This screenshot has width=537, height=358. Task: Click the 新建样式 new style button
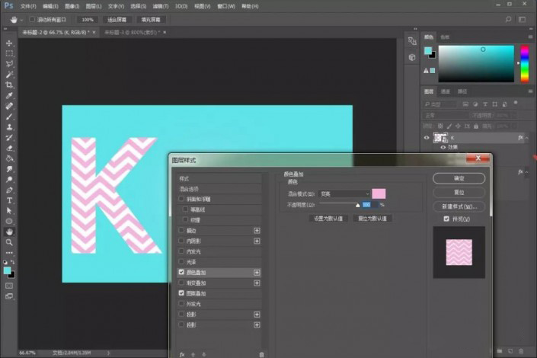click(x=459, y=206)
